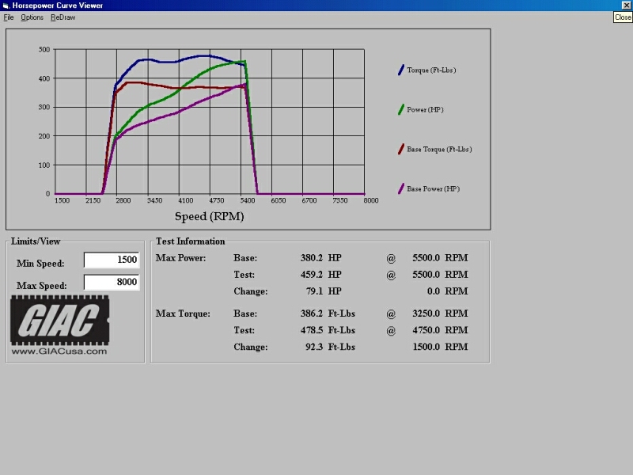The image size is (633, 475).
Task: Click the Base Torque (Ft-Lbs) legend label
Action: coord(439,150)
